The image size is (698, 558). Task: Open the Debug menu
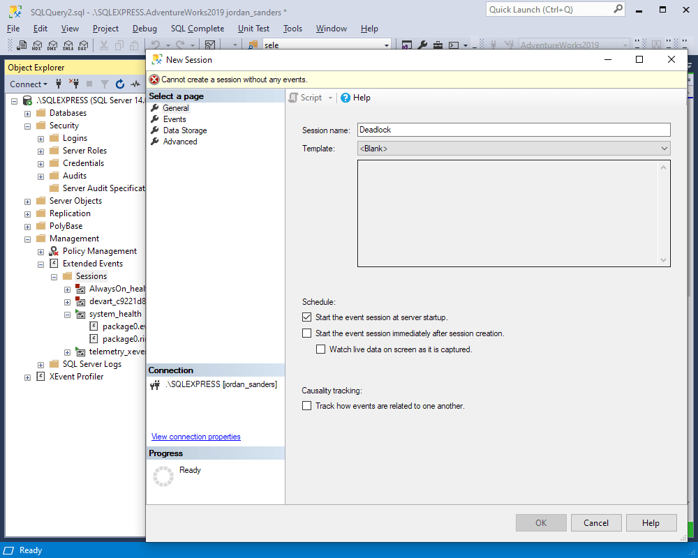coord(144,29)
